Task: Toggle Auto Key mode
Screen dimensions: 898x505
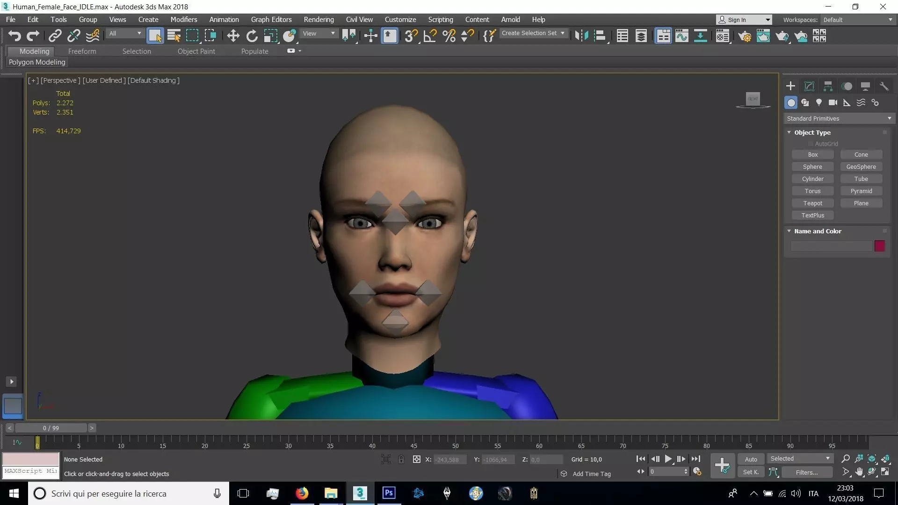Action: (751, 459)
